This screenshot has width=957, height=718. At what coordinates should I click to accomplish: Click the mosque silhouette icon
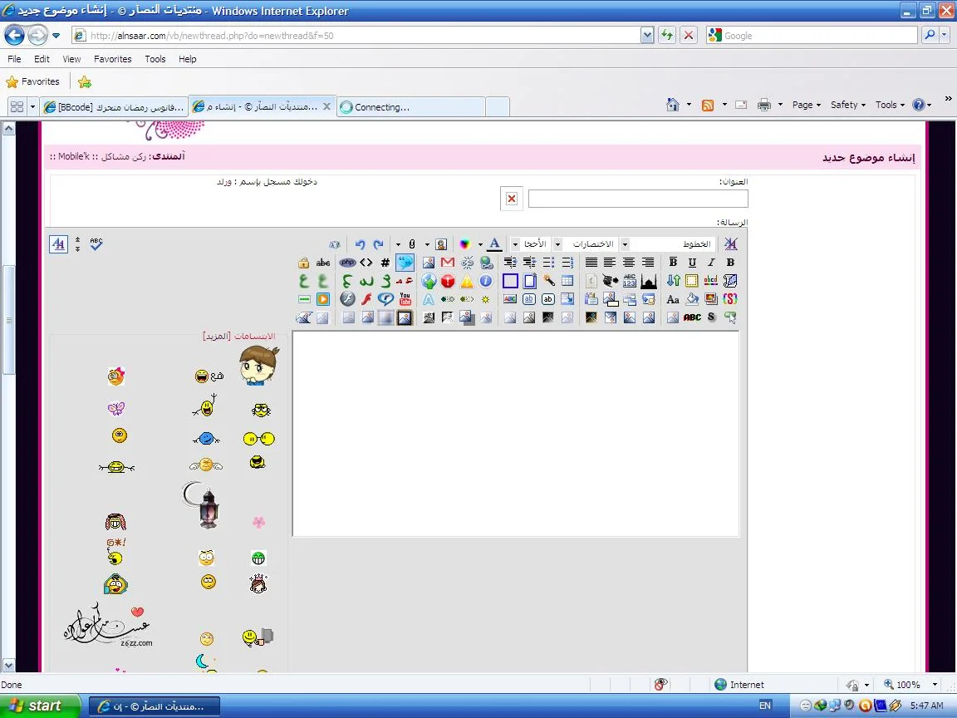pos(649,281)
